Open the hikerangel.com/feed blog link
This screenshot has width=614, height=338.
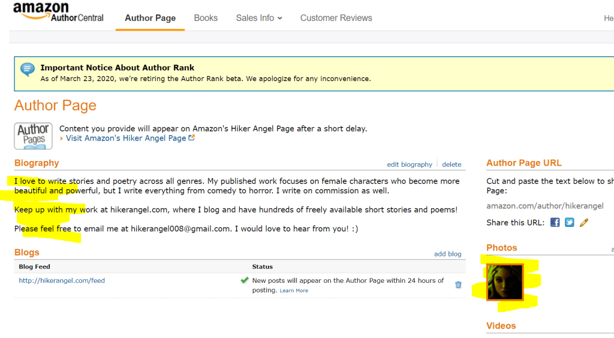click(x=62, y=280)
